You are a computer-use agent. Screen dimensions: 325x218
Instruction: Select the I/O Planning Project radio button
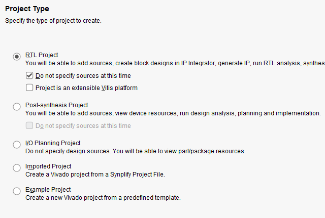pyautogui.click(x=17, y=145)
